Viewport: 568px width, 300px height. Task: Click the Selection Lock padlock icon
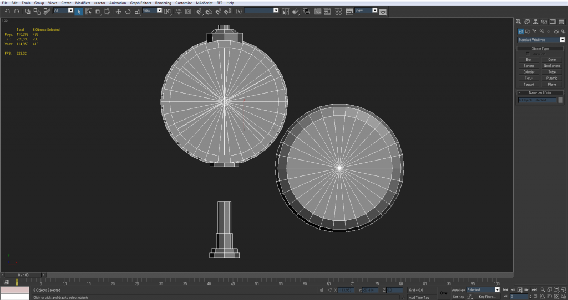coord(322,290)
